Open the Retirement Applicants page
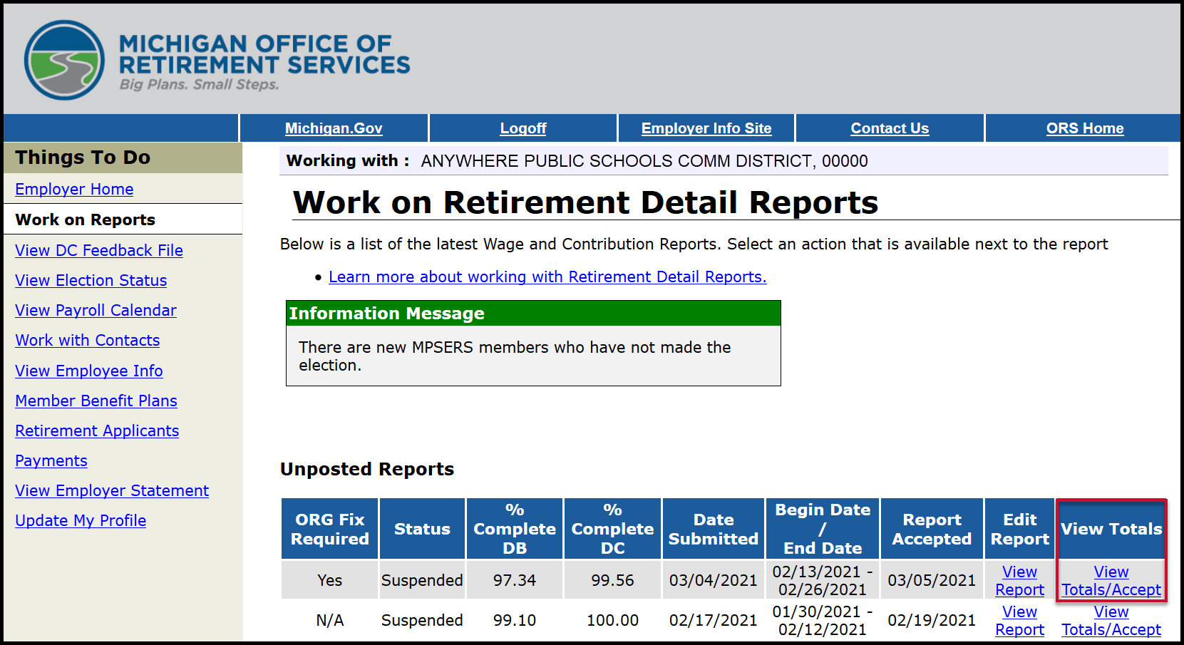Image resolution: width=1184 pixels, height=645 pixels. click(97, 430)
